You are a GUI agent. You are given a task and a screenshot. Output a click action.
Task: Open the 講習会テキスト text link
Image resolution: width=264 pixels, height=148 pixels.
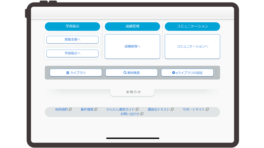coord(158,109)
